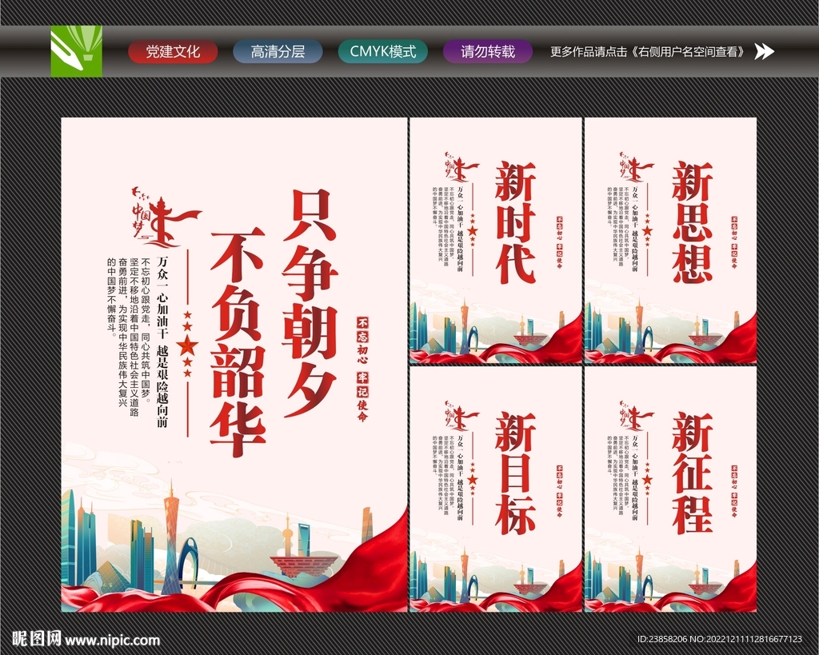Viewport: 819px width, 655px height.
Task: Select the 只争朝夕 headline text
Action: point(310,303)
